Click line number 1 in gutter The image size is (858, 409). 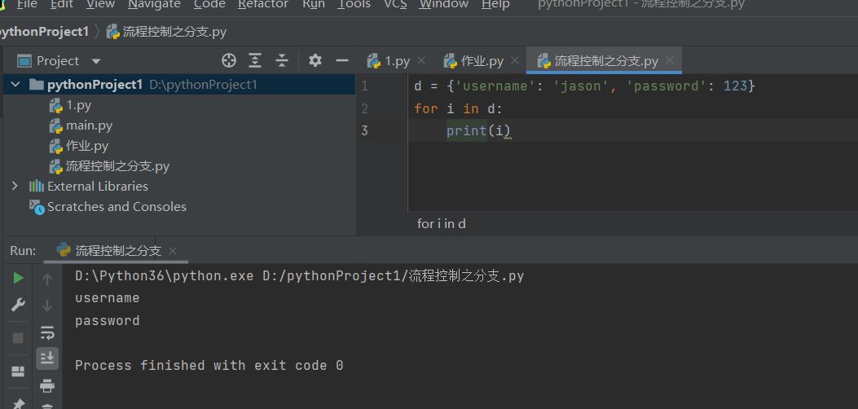[364, 86]
